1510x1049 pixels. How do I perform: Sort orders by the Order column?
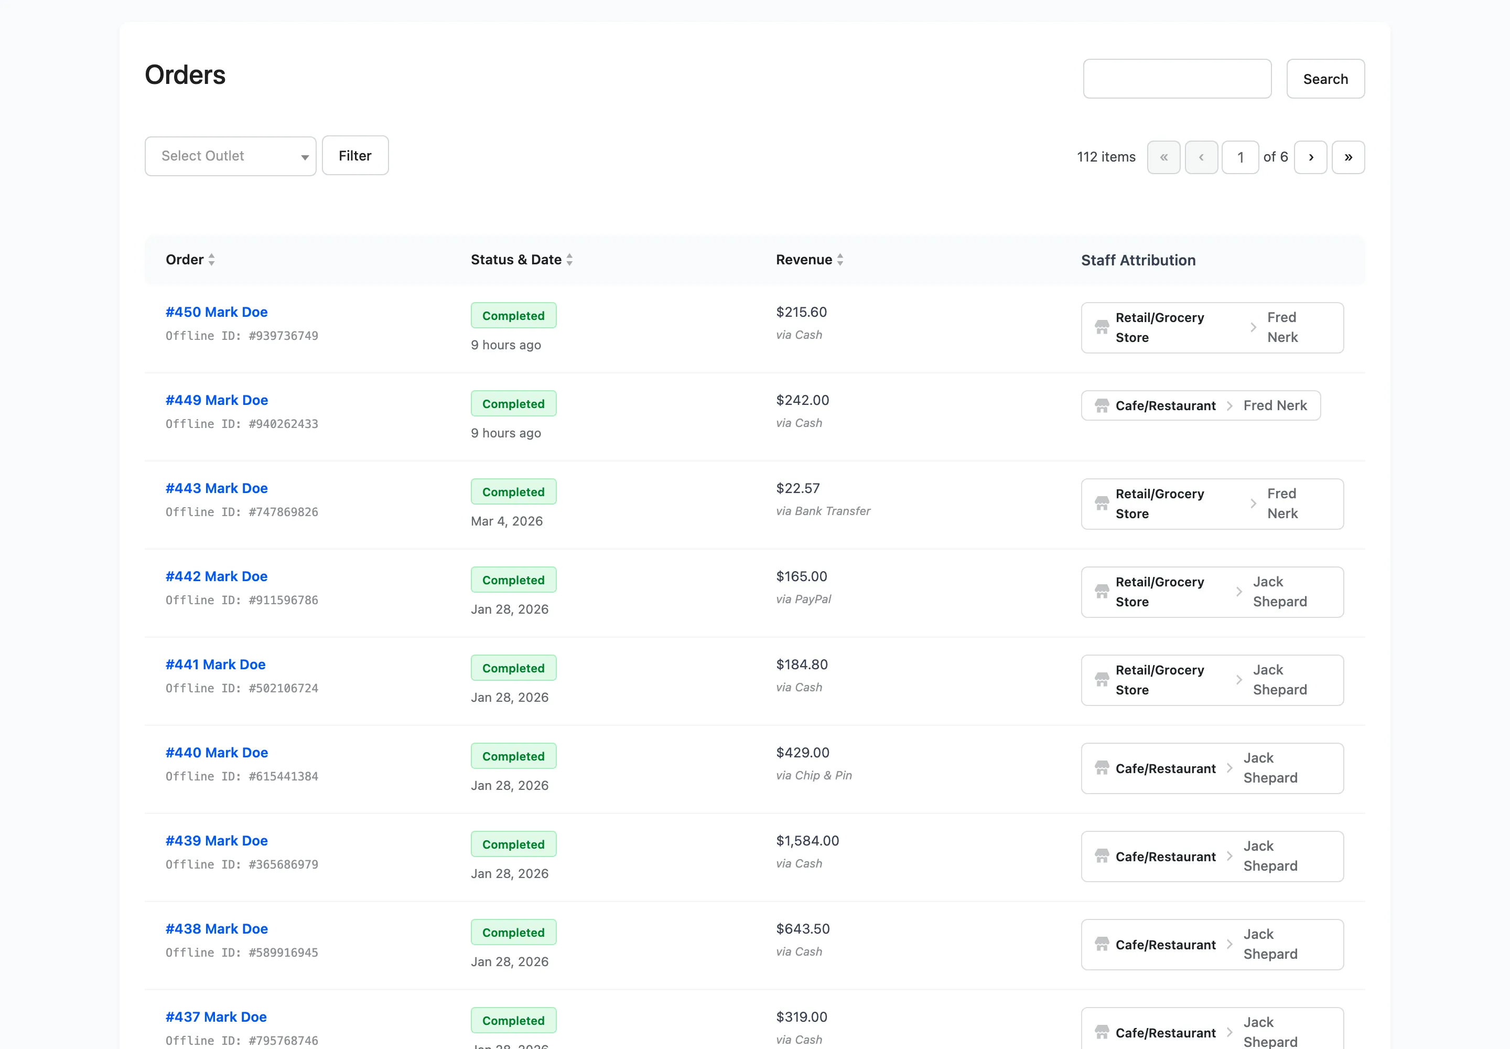coord(190,260)
